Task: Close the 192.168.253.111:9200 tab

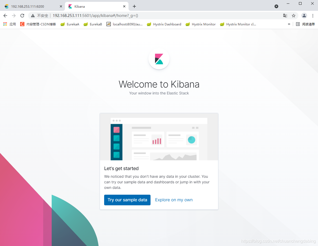Action: [61, 6]
